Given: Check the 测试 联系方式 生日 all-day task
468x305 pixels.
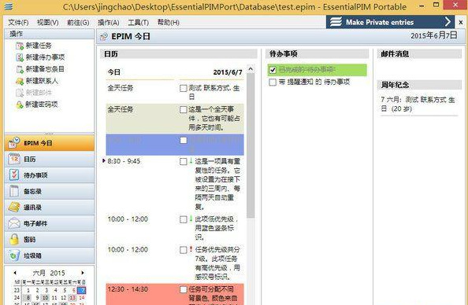Looking at the screenshot, I should click(x=184, y=88).
